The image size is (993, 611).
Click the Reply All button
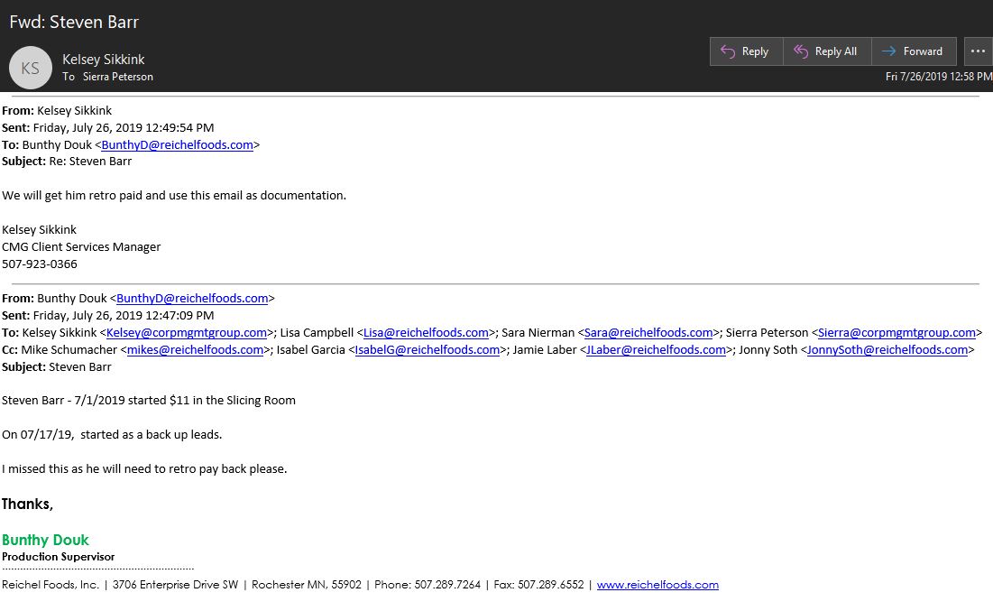click(826, 51)
